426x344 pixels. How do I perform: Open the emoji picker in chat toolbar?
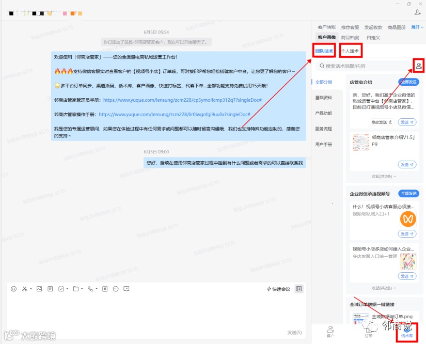point(13,289)
